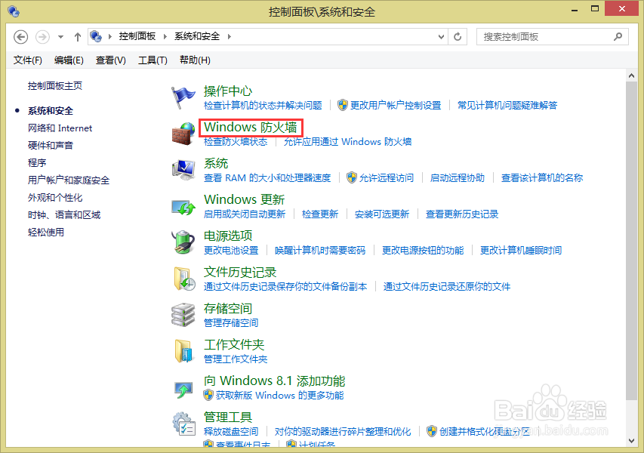Click the scrollbar up arrow

click(x=631, y=76)
